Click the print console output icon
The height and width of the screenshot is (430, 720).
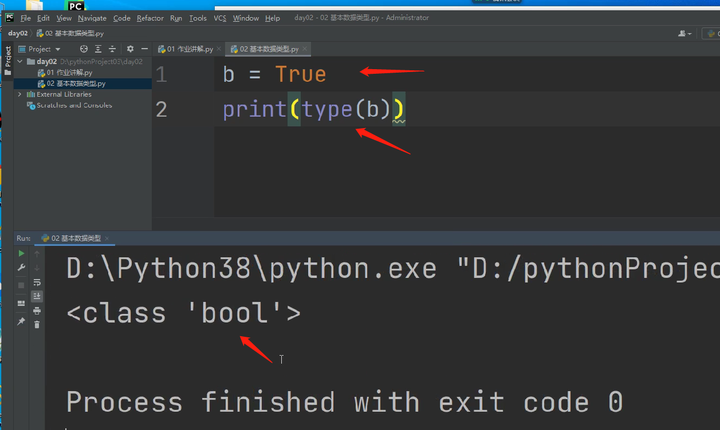point(37,310)
